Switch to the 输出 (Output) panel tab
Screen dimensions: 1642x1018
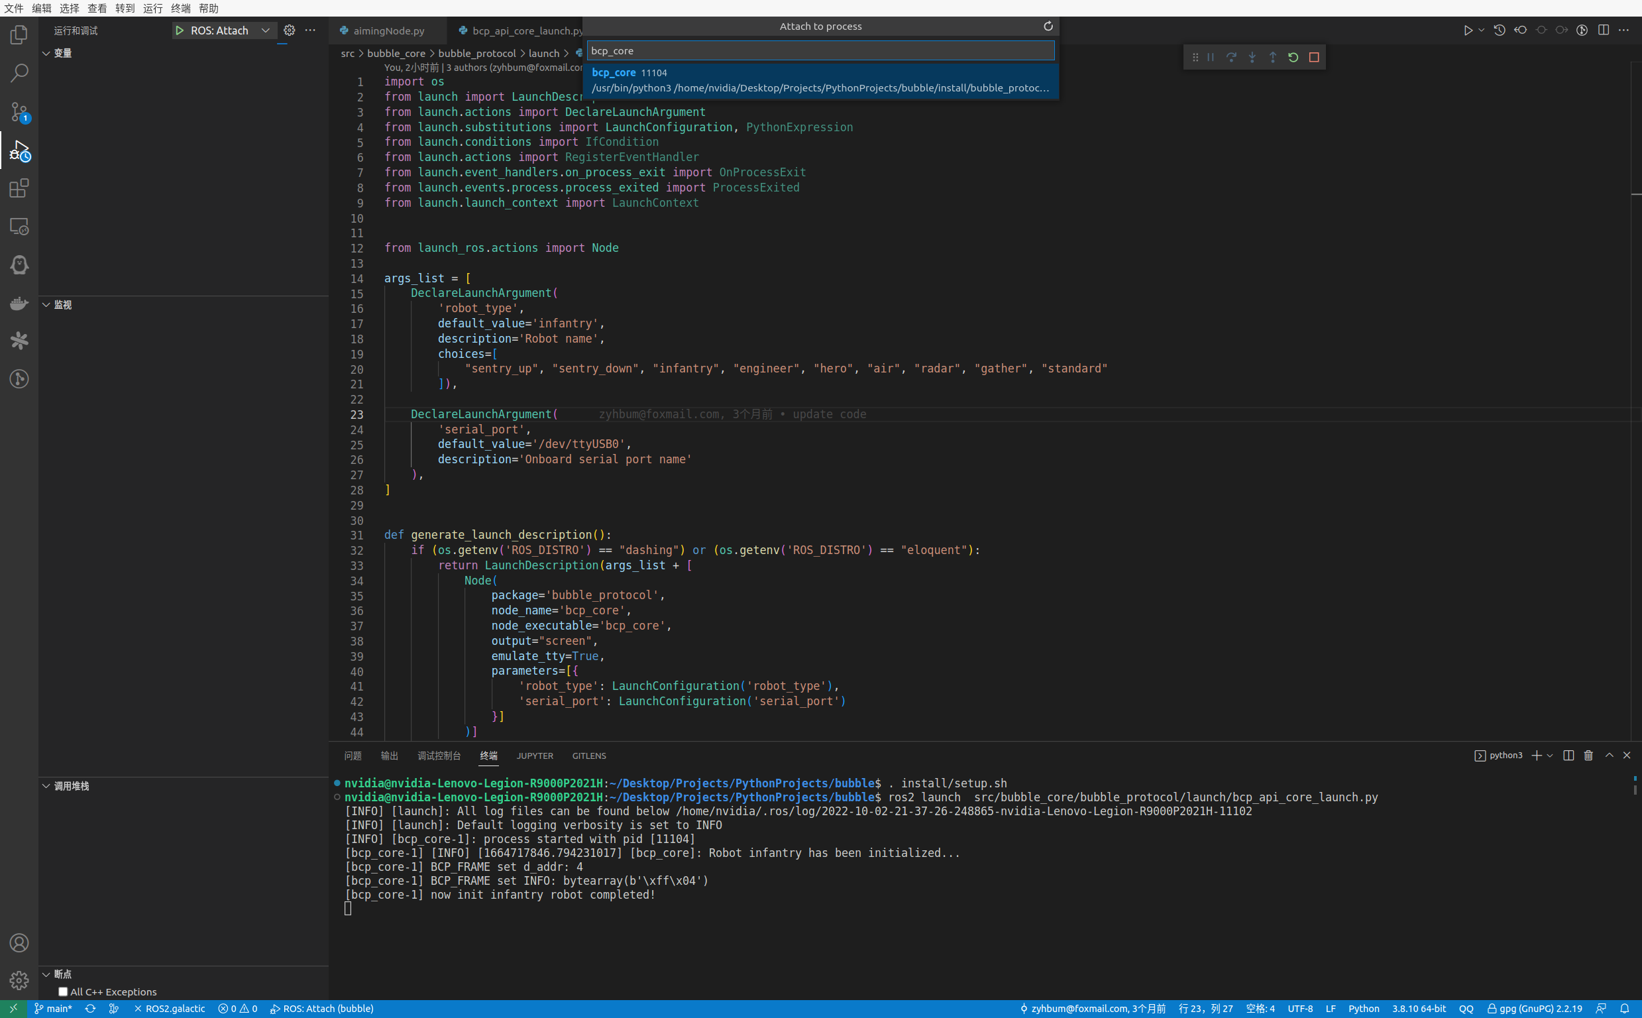(x=389, y=756)
